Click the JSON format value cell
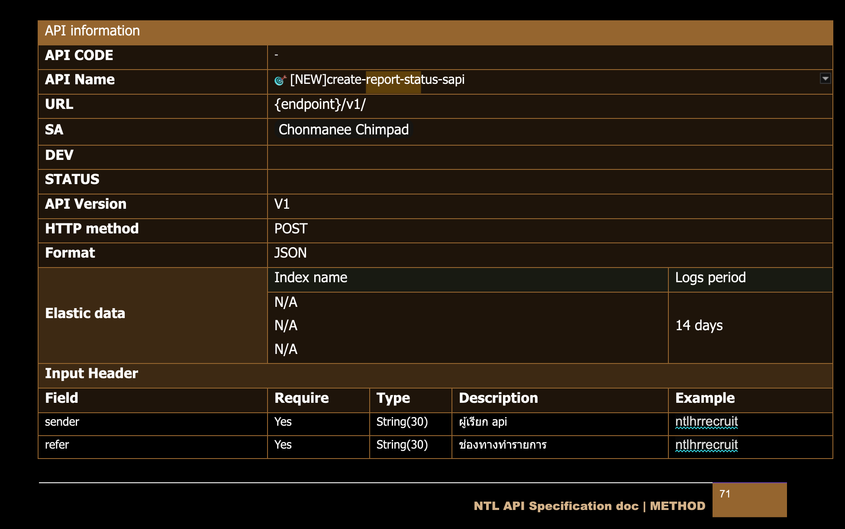This screenshot has width=845, height=529. click(x=290, y=253)
